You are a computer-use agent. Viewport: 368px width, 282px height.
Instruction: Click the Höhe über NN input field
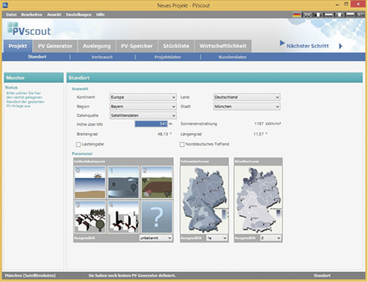point(151,124)
